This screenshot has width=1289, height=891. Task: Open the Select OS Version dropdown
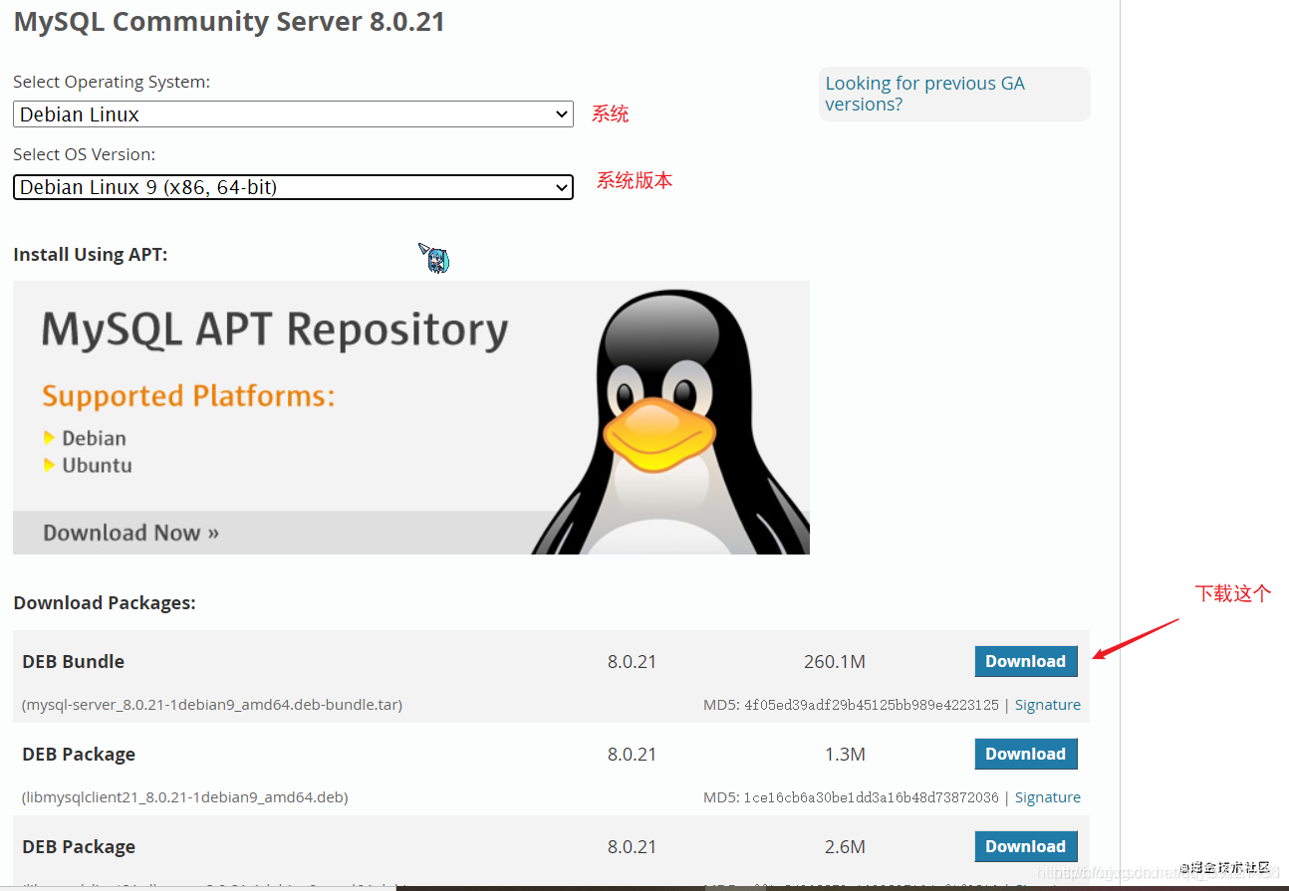pos(293,187)
